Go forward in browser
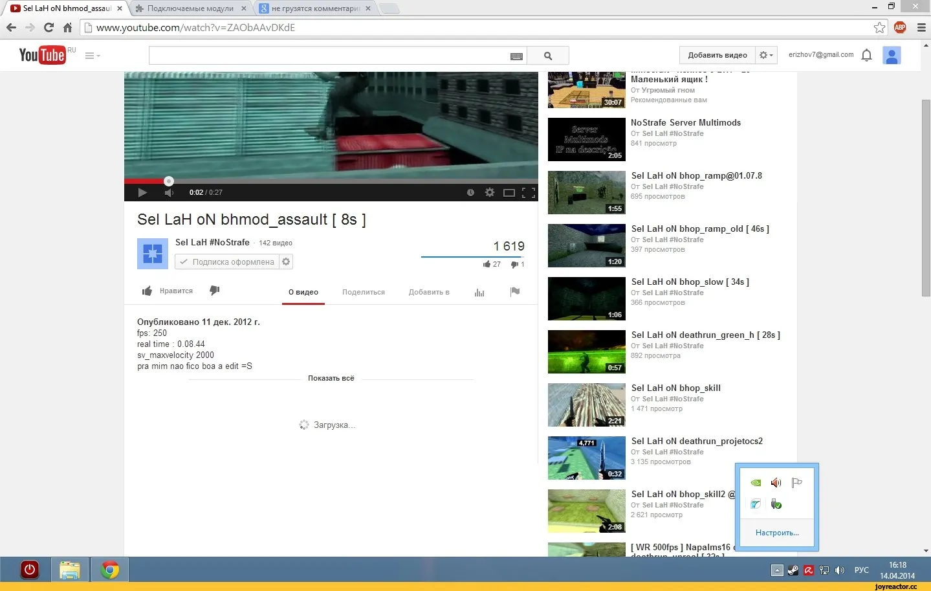The height and width of the screenshot is (591, 931). click(30, 27)
